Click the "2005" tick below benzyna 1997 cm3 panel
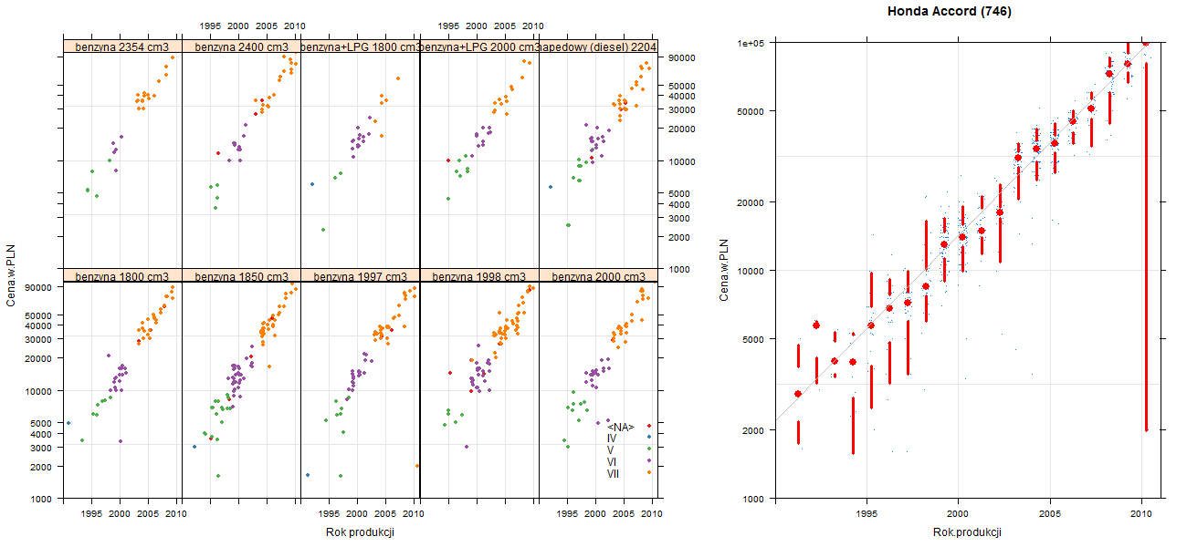1187x547 pixels. pyautogui.click(x=385, y=514)
